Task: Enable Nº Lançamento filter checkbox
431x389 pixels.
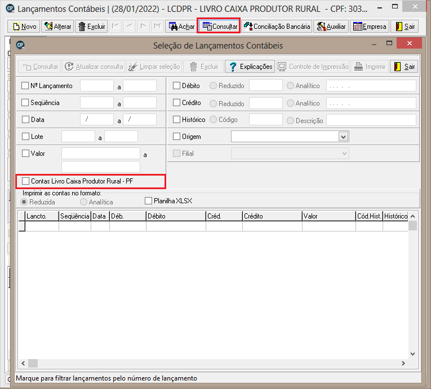Action: click(25, 86)
